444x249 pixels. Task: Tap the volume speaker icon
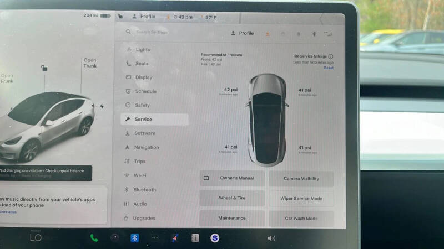[x=271, y=238]
